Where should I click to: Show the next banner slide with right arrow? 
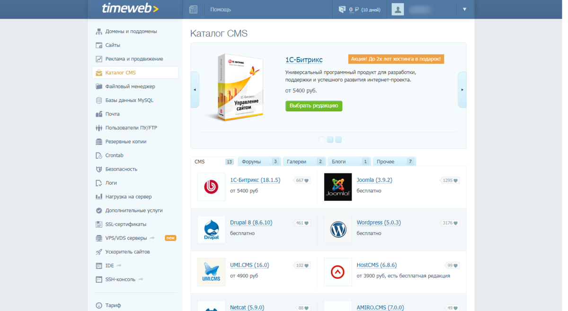click(462, 90)
